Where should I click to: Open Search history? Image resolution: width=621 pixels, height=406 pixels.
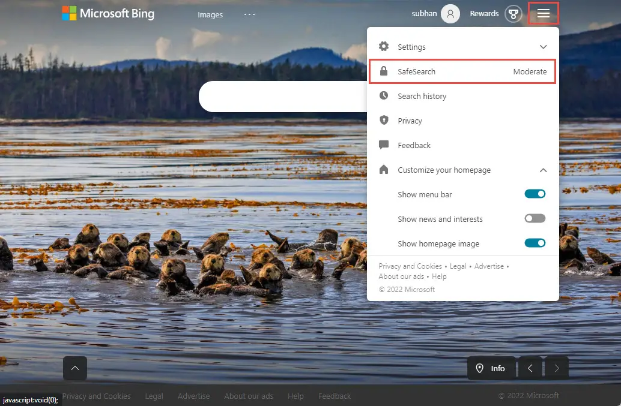[422, 96]
